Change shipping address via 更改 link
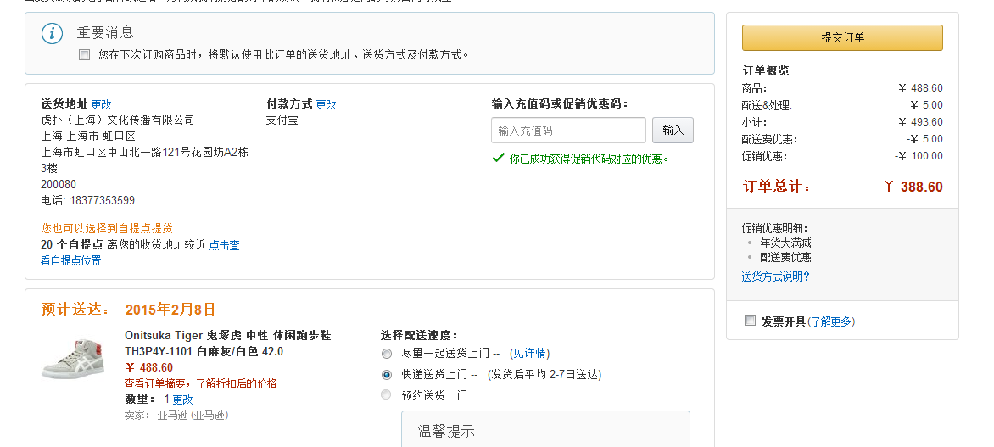Viewport: 994px width, 447px height. click(102, 104)
